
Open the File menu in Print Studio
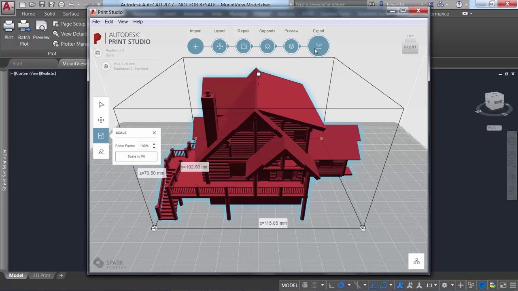96,21
